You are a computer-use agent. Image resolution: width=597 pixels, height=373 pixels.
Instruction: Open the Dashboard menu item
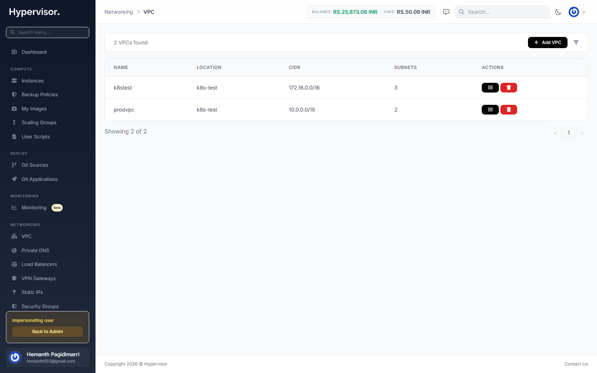47,52
